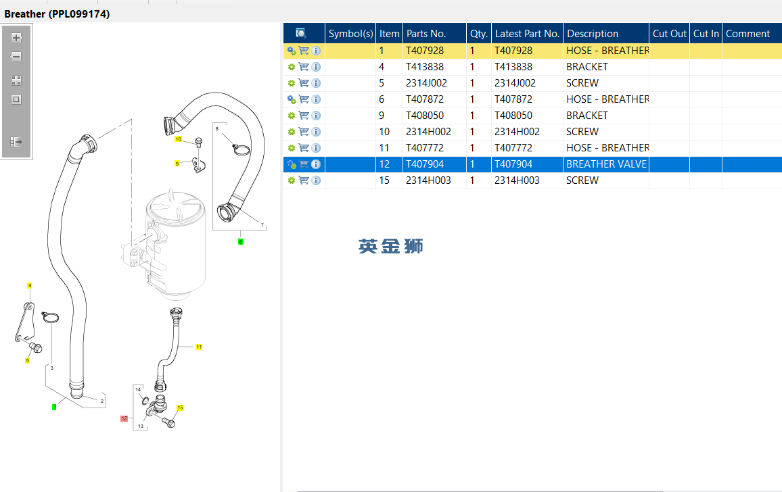Image resolution: width=782 pixels, height=492 pixels.
Task: Click the four-squares grid view icon
Action: (16, 80)
